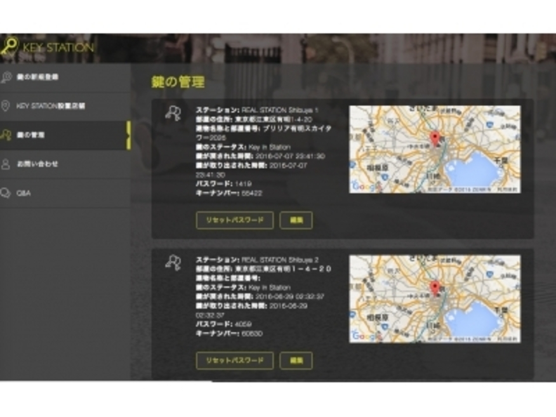Click the 鍵の管理 page heading
The height and width of the screenshot is (417, 556).
178,82
